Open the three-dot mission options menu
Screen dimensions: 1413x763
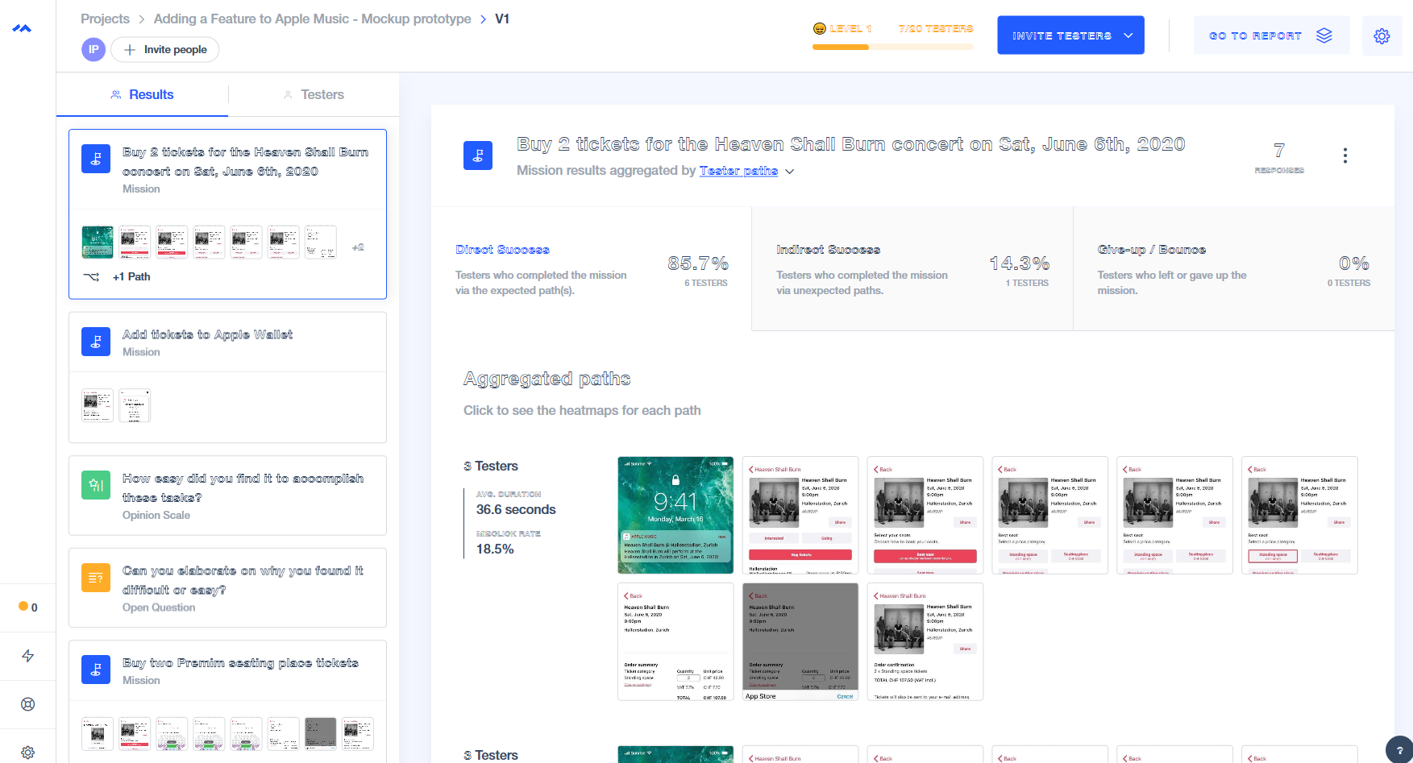[x=1344, y=156]
